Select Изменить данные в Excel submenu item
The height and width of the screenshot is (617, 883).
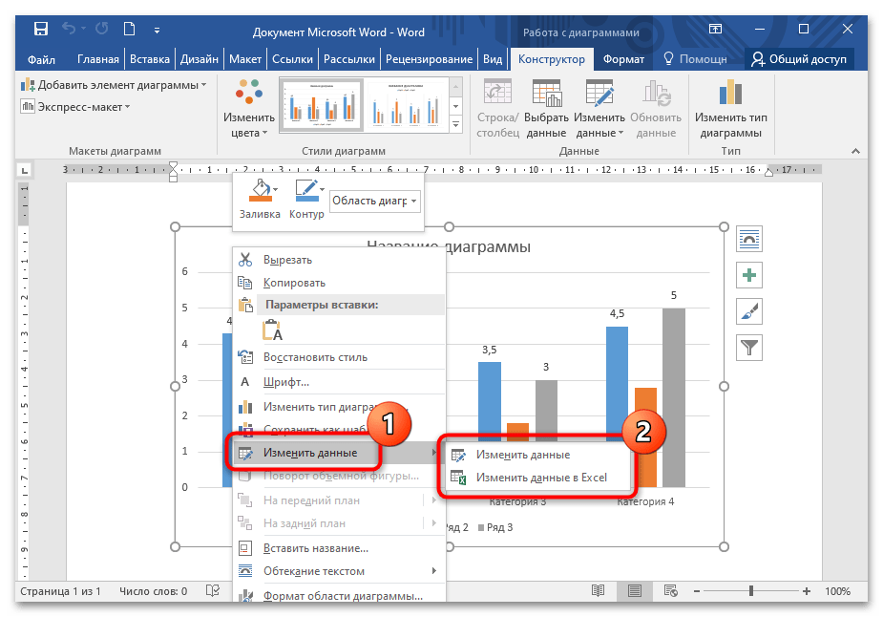point(537,478)
